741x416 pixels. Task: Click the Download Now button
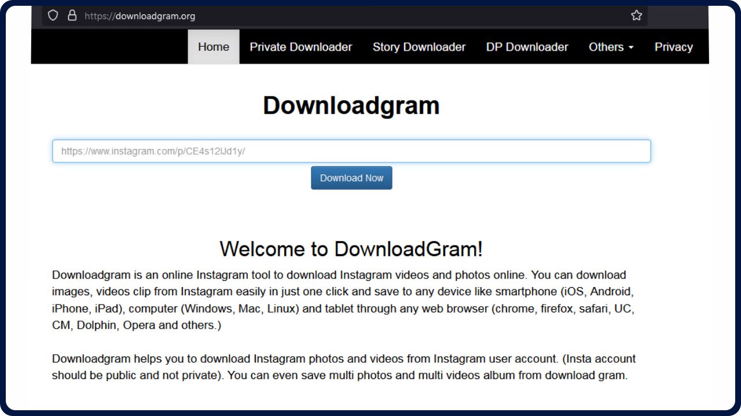coord(351,178)
